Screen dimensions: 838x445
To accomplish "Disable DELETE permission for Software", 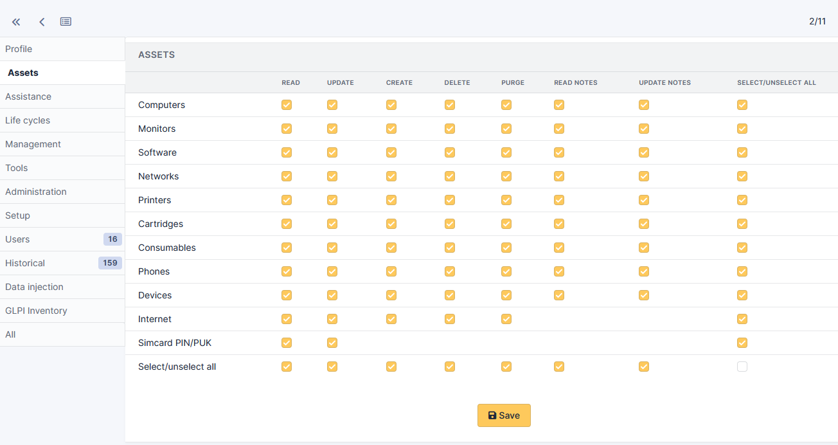I will pos(449,152).
